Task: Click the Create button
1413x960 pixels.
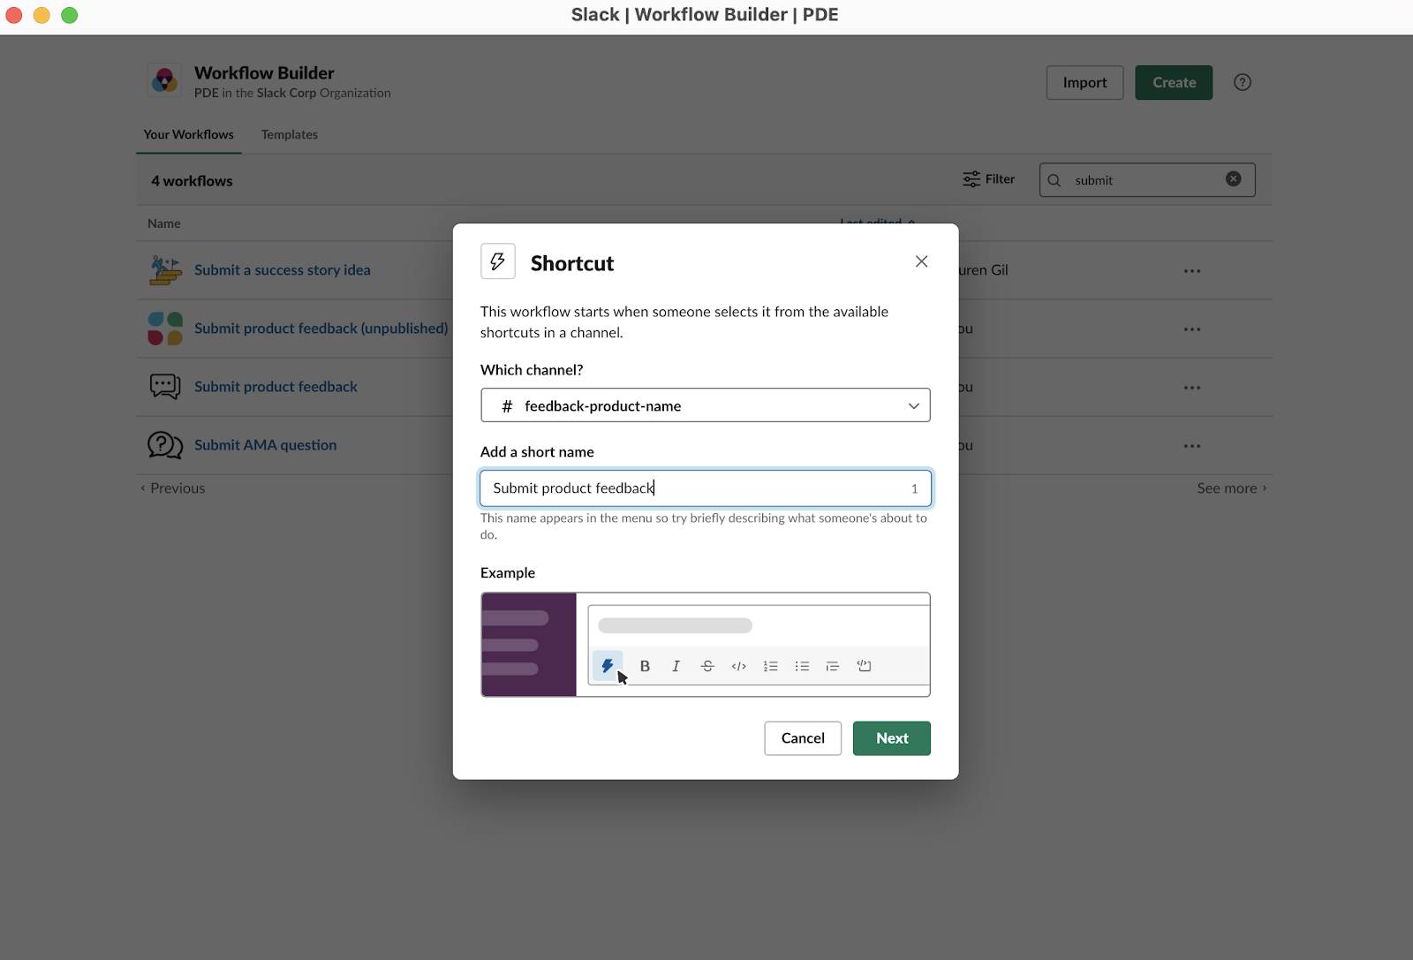Action: coord(1174,82)
